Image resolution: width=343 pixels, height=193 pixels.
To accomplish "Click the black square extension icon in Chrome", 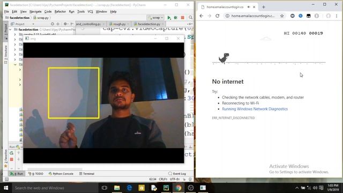I will tap(309, 16).
